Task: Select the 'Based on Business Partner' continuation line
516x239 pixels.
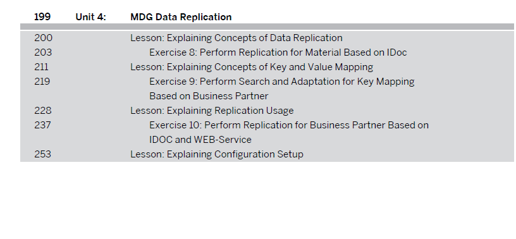Action: tap(209, 96)
